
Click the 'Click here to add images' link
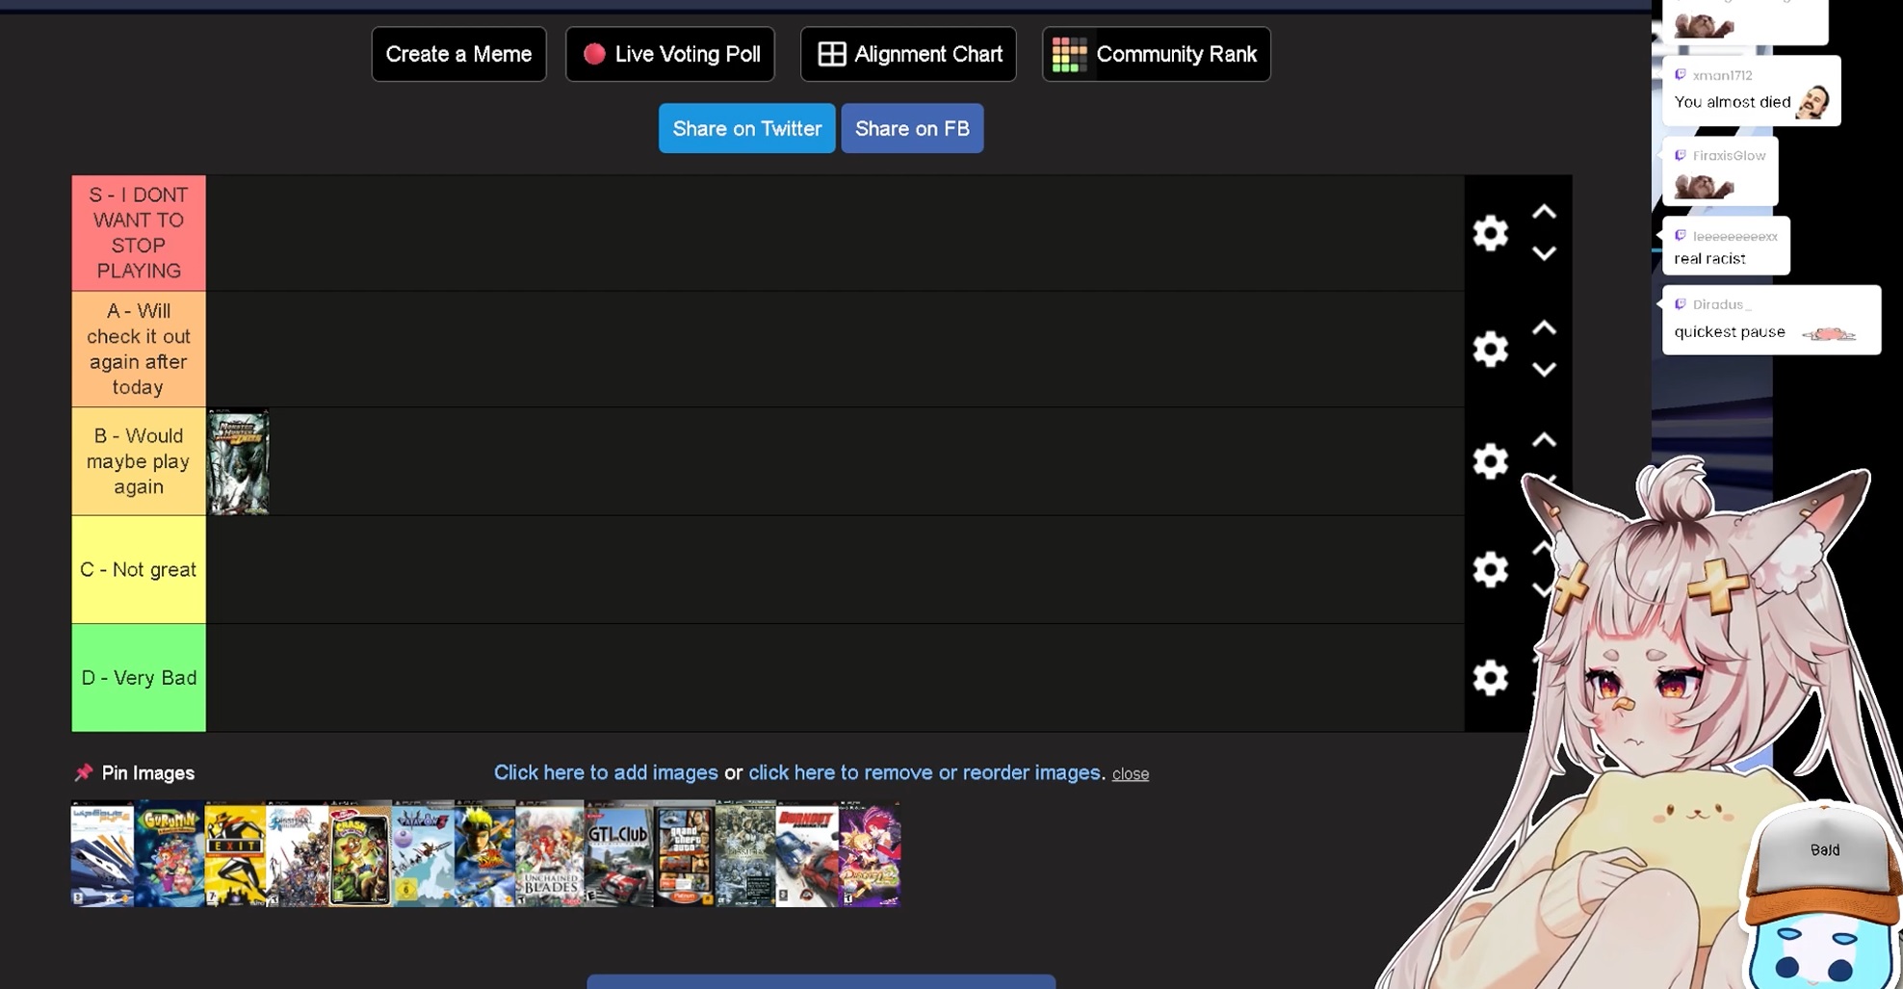606,772
